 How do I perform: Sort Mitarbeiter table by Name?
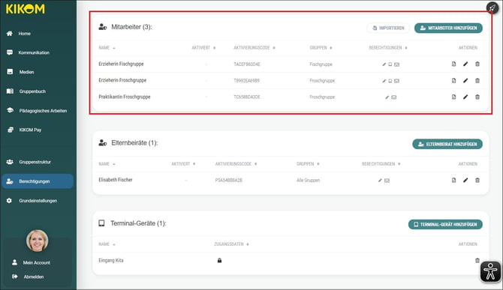[x=107, y=48]
